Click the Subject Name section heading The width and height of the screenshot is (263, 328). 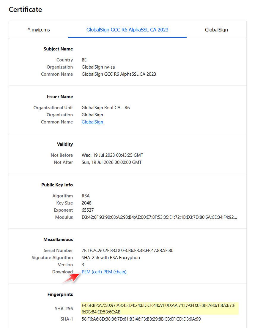pos(58,49)
